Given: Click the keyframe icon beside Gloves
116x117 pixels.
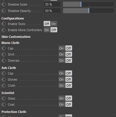Looking at the screenshot, I should pos(3,79).
